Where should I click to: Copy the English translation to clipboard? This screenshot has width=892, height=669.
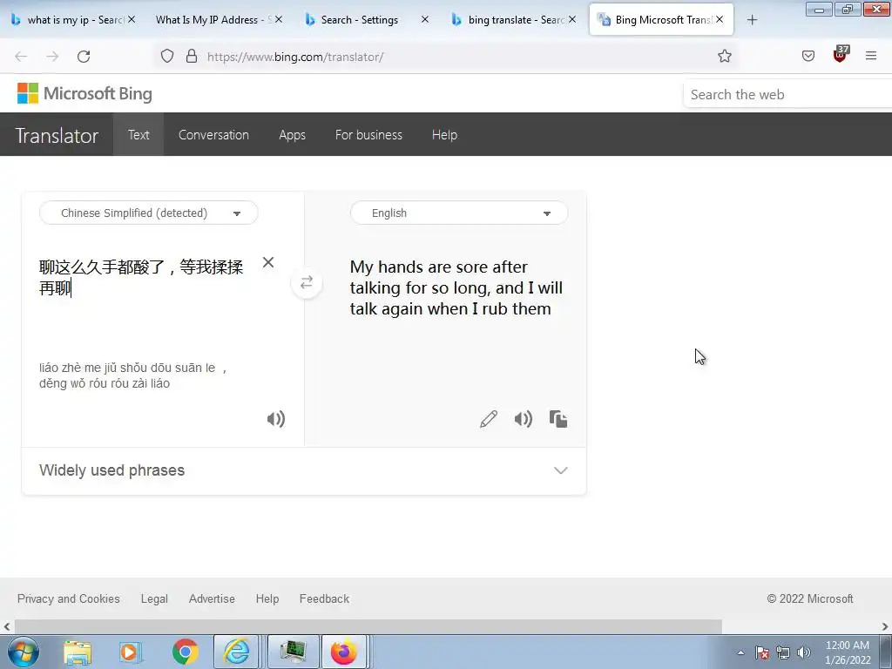point(558,419)
